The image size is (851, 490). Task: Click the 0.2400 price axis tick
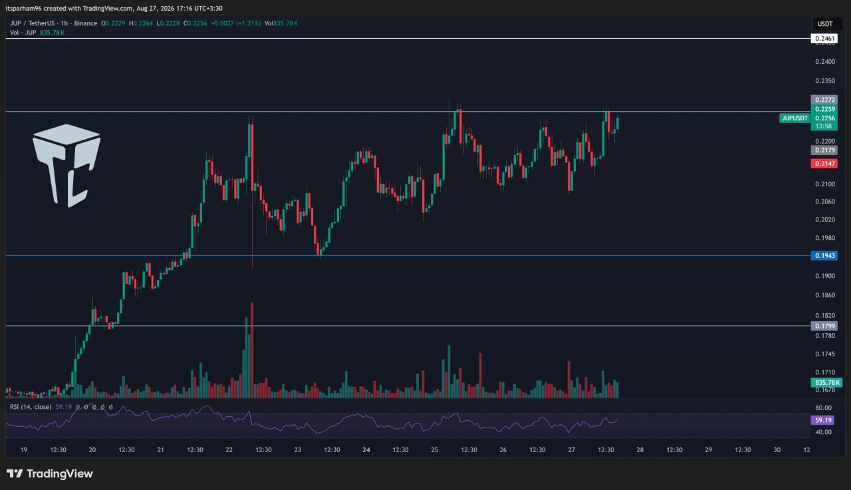click(x=824, y=62)
